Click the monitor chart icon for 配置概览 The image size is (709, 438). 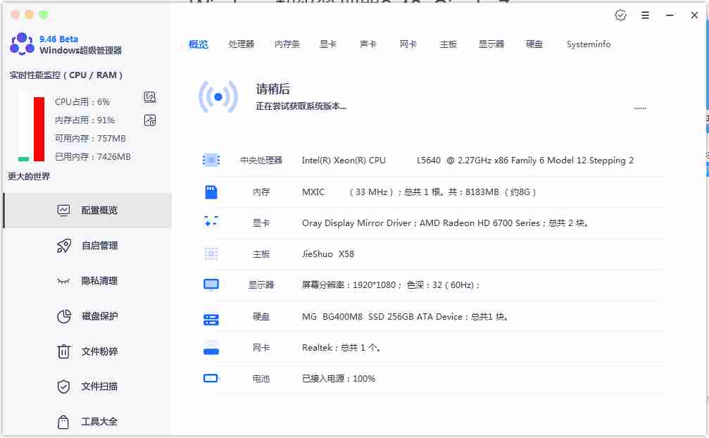pos(64,210)
